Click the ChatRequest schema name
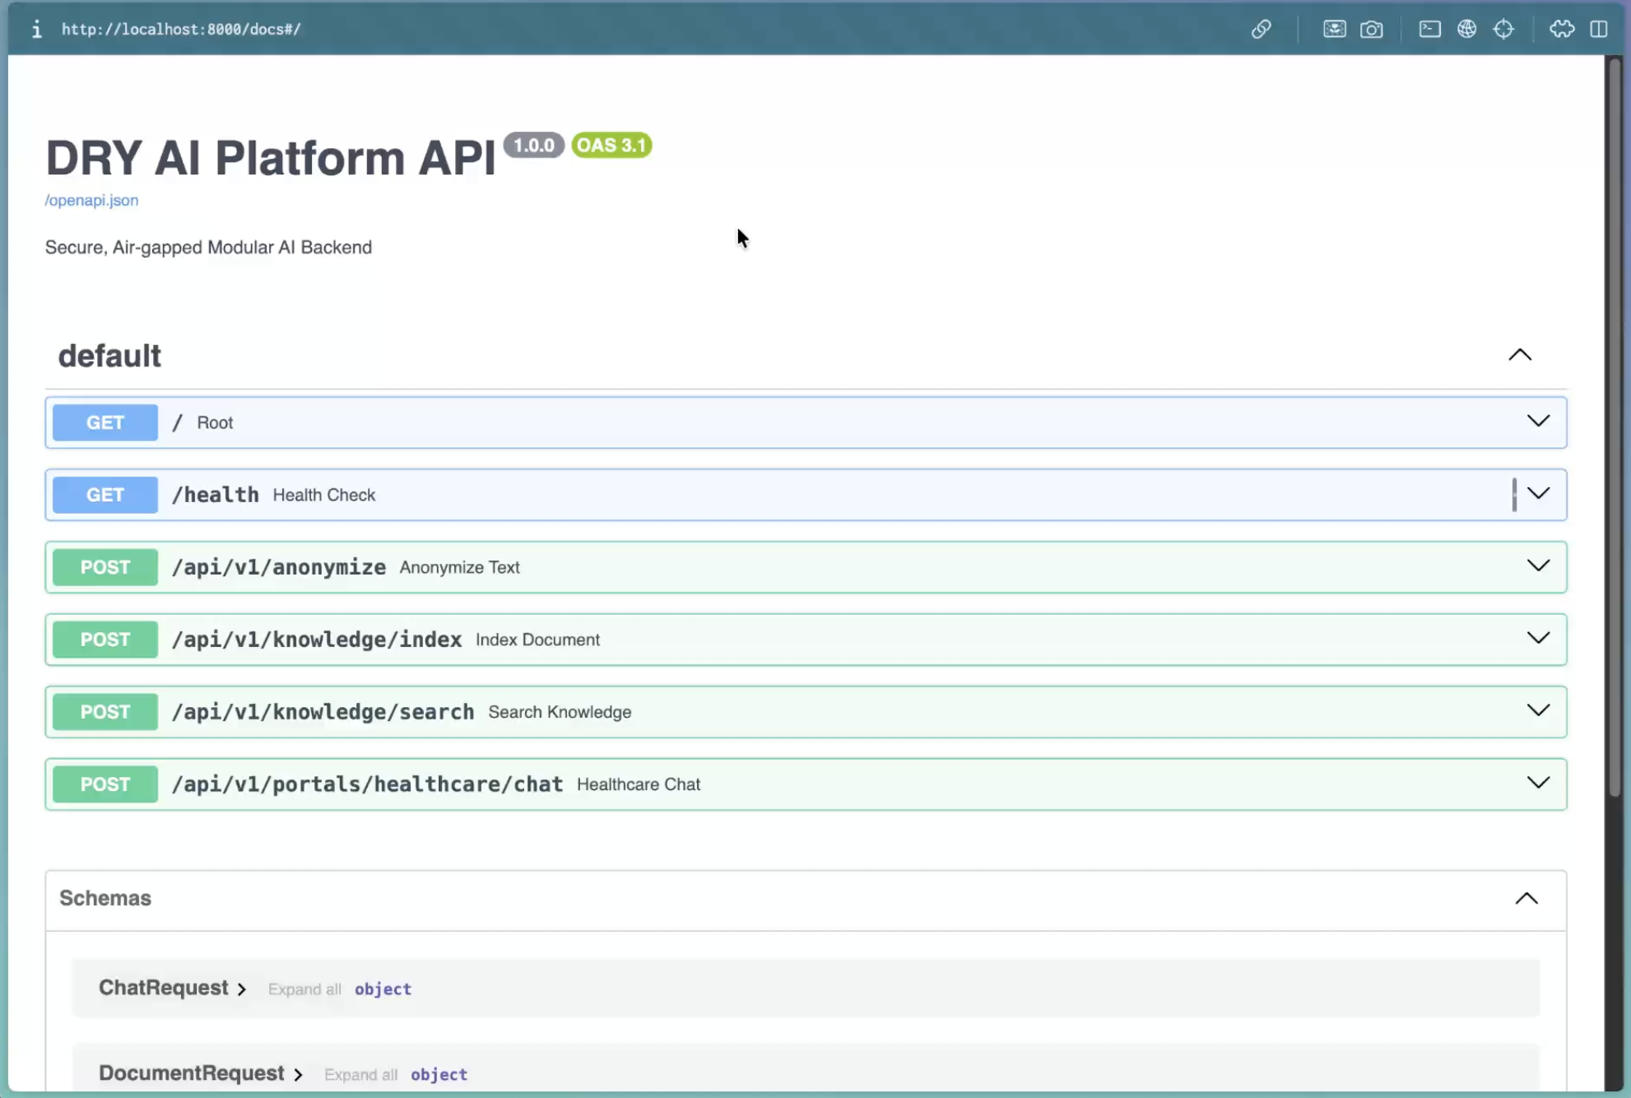Viewport: 1631px width, 1098px height. pyautogui.click(x=163, y=988)
